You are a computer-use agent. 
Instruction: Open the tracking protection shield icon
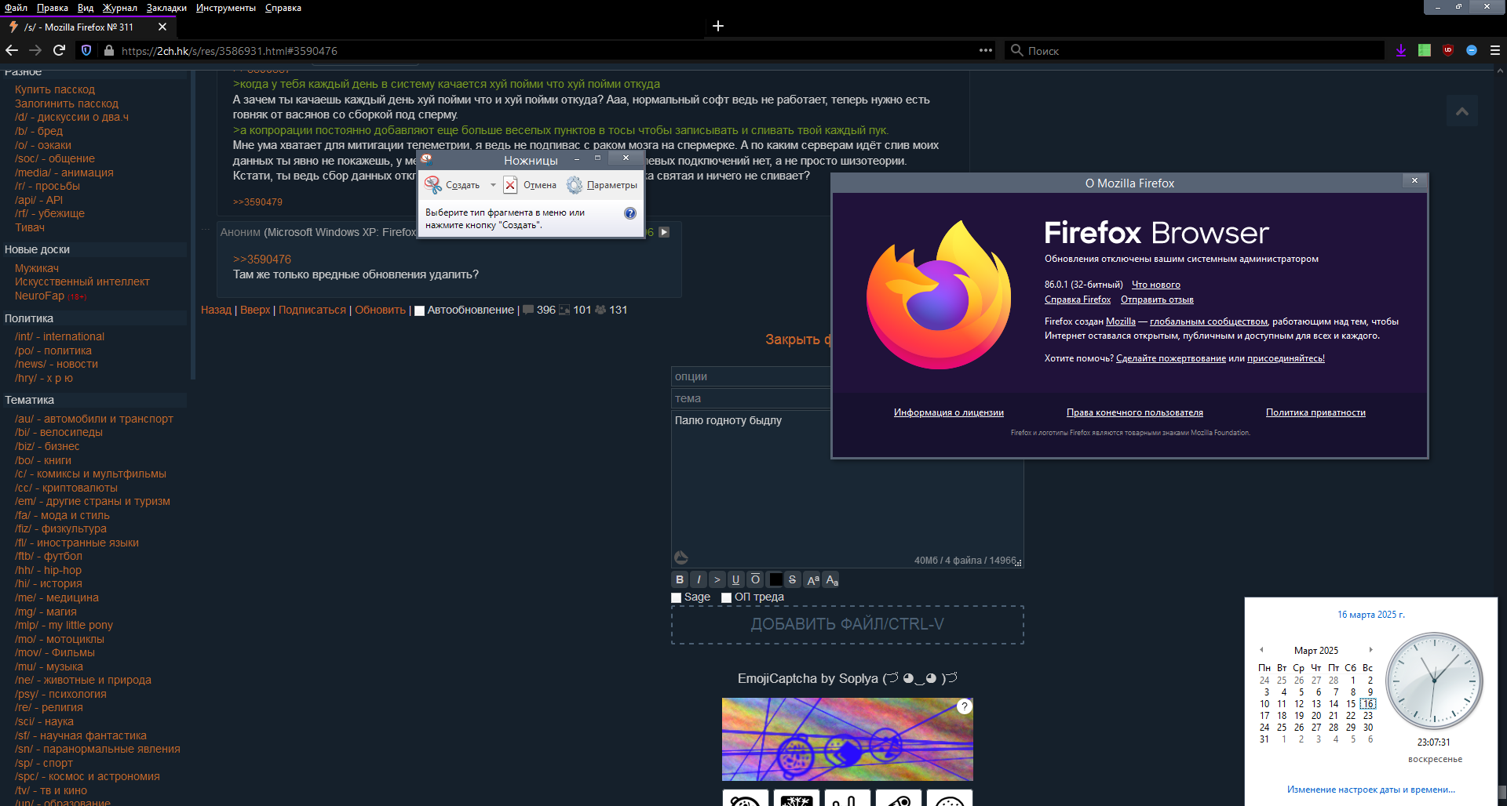point(87,50)
